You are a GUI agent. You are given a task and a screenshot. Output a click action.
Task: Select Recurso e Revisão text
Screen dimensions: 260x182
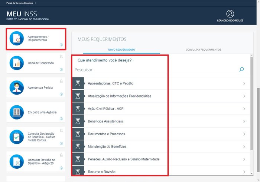pos(102,172)
